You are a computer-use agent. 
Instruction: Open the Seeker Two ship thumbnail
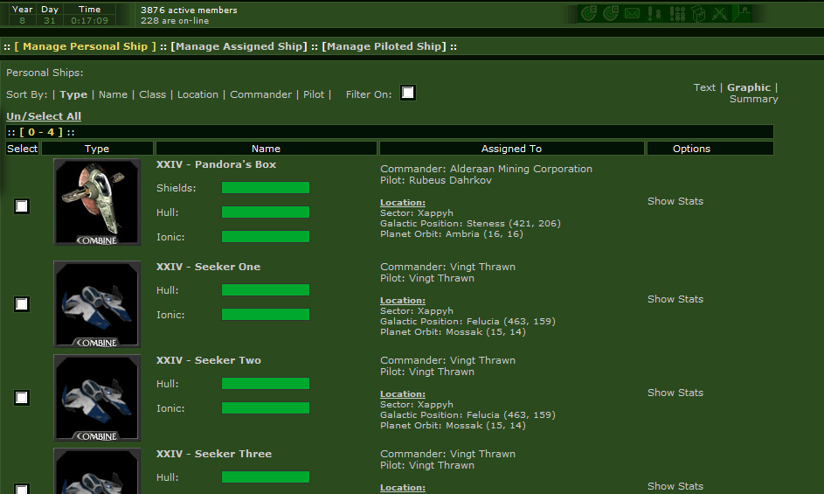97,398
